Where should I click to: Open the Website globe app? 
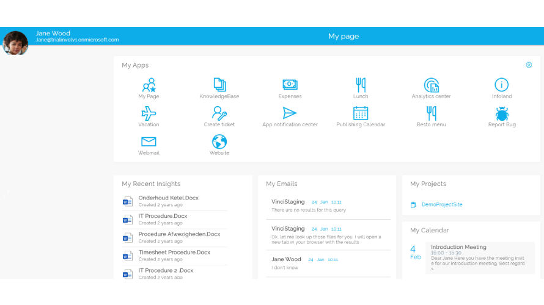click(x=219, y=142)
